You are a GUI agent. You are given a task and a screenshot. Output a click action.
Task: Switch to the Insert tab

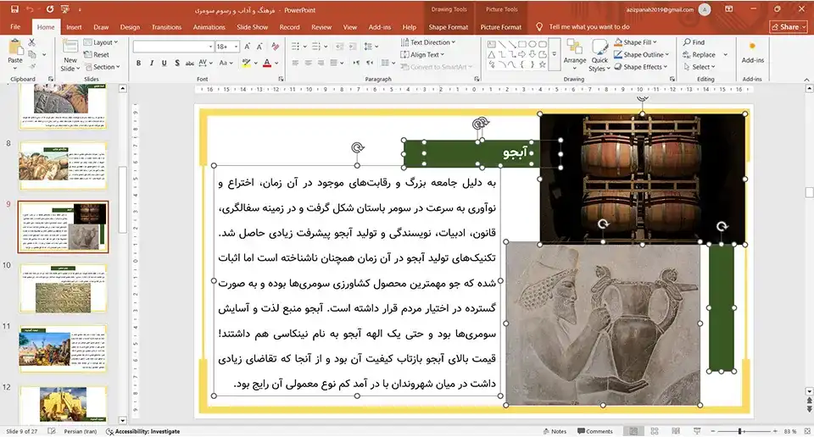74,27
